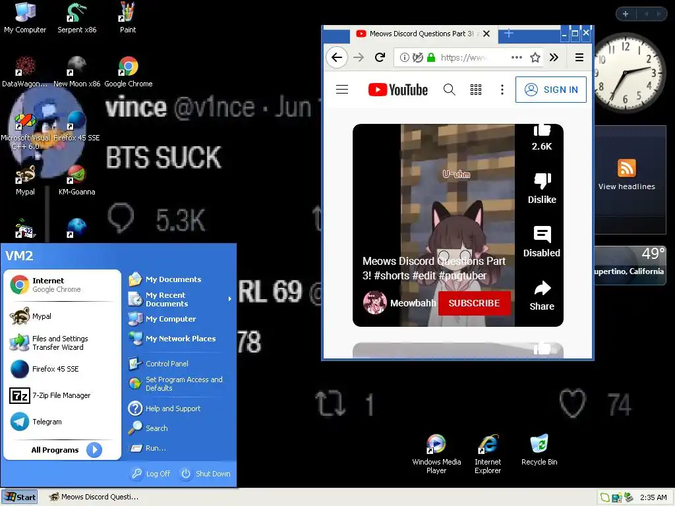
Task: Expand All Programs in Start menu
Action: click(x=66, y=449)
